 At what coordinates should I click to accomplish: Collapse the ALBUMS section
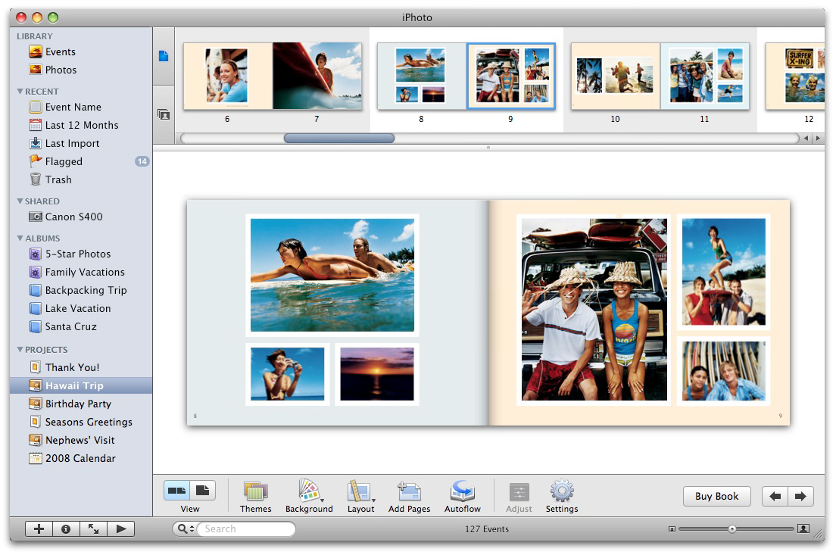[20, 239]
